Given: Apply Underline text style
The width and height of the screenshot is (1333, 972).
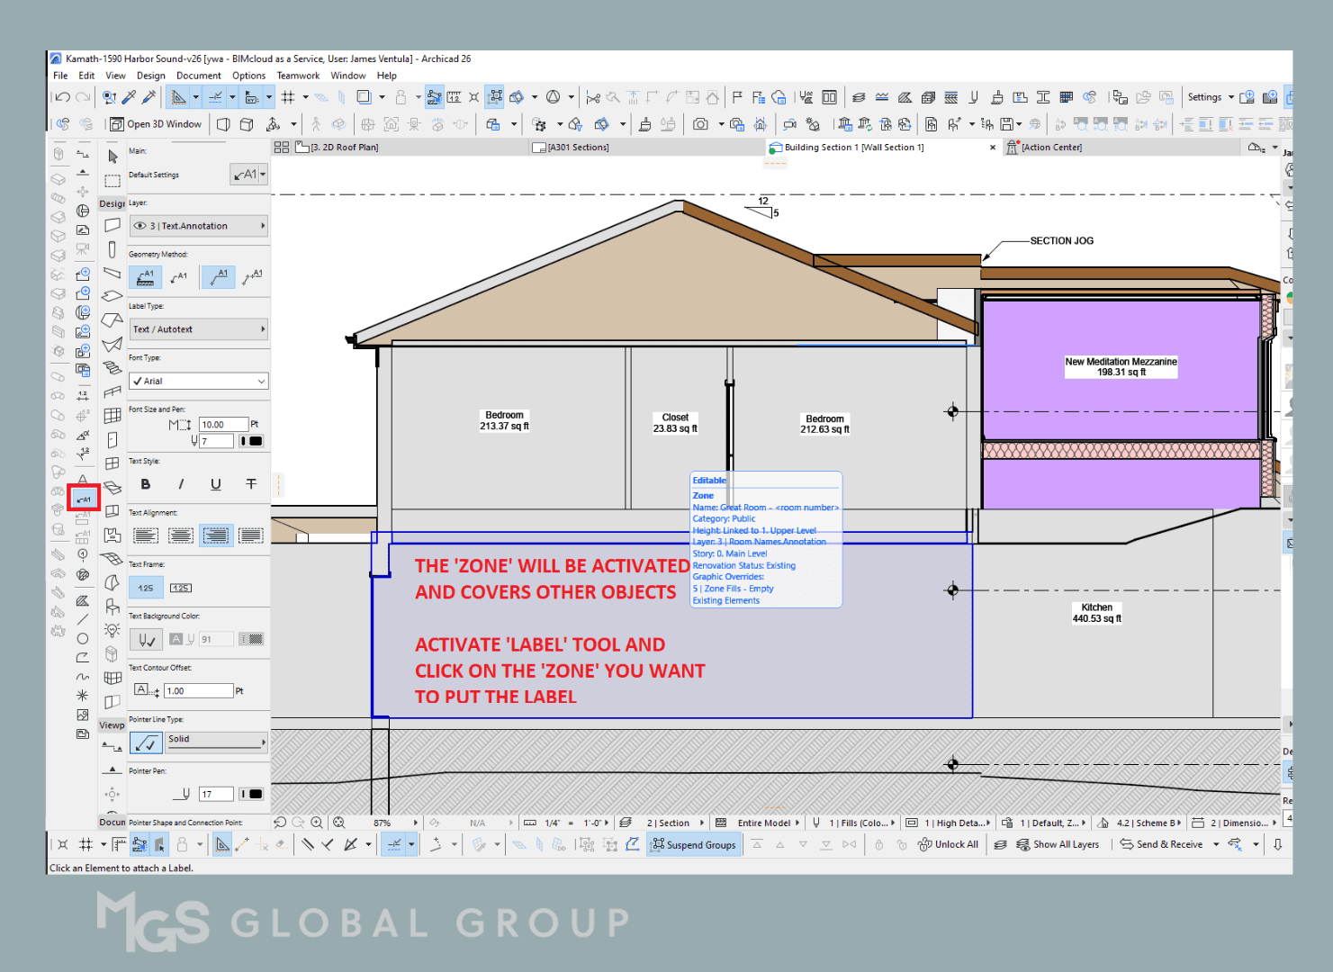Looking at the screenshot, I should point(215,484).
